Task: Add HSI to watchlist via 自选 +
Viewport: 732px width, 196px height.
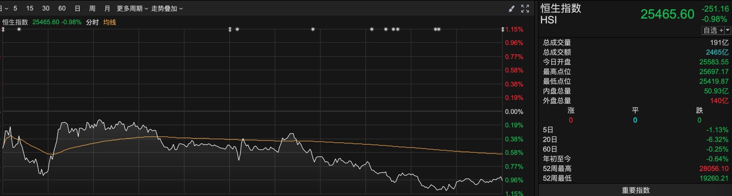Action: (713, 30)
